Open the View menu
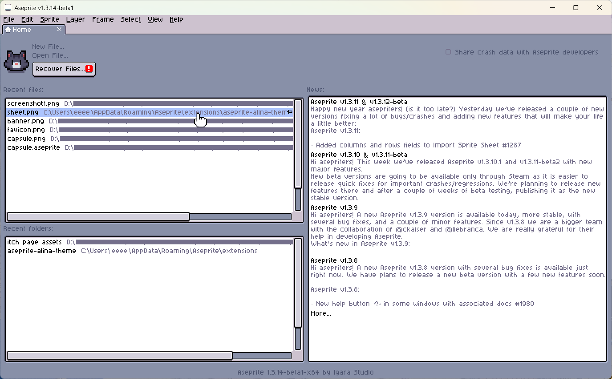This screenshot has height=379, width=612. (155, 19)
